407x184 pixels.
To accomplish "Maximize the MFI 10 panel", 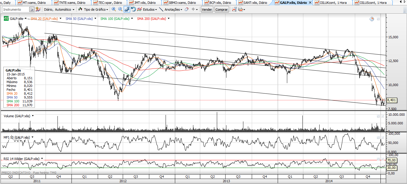I will [x=378, y=138].
